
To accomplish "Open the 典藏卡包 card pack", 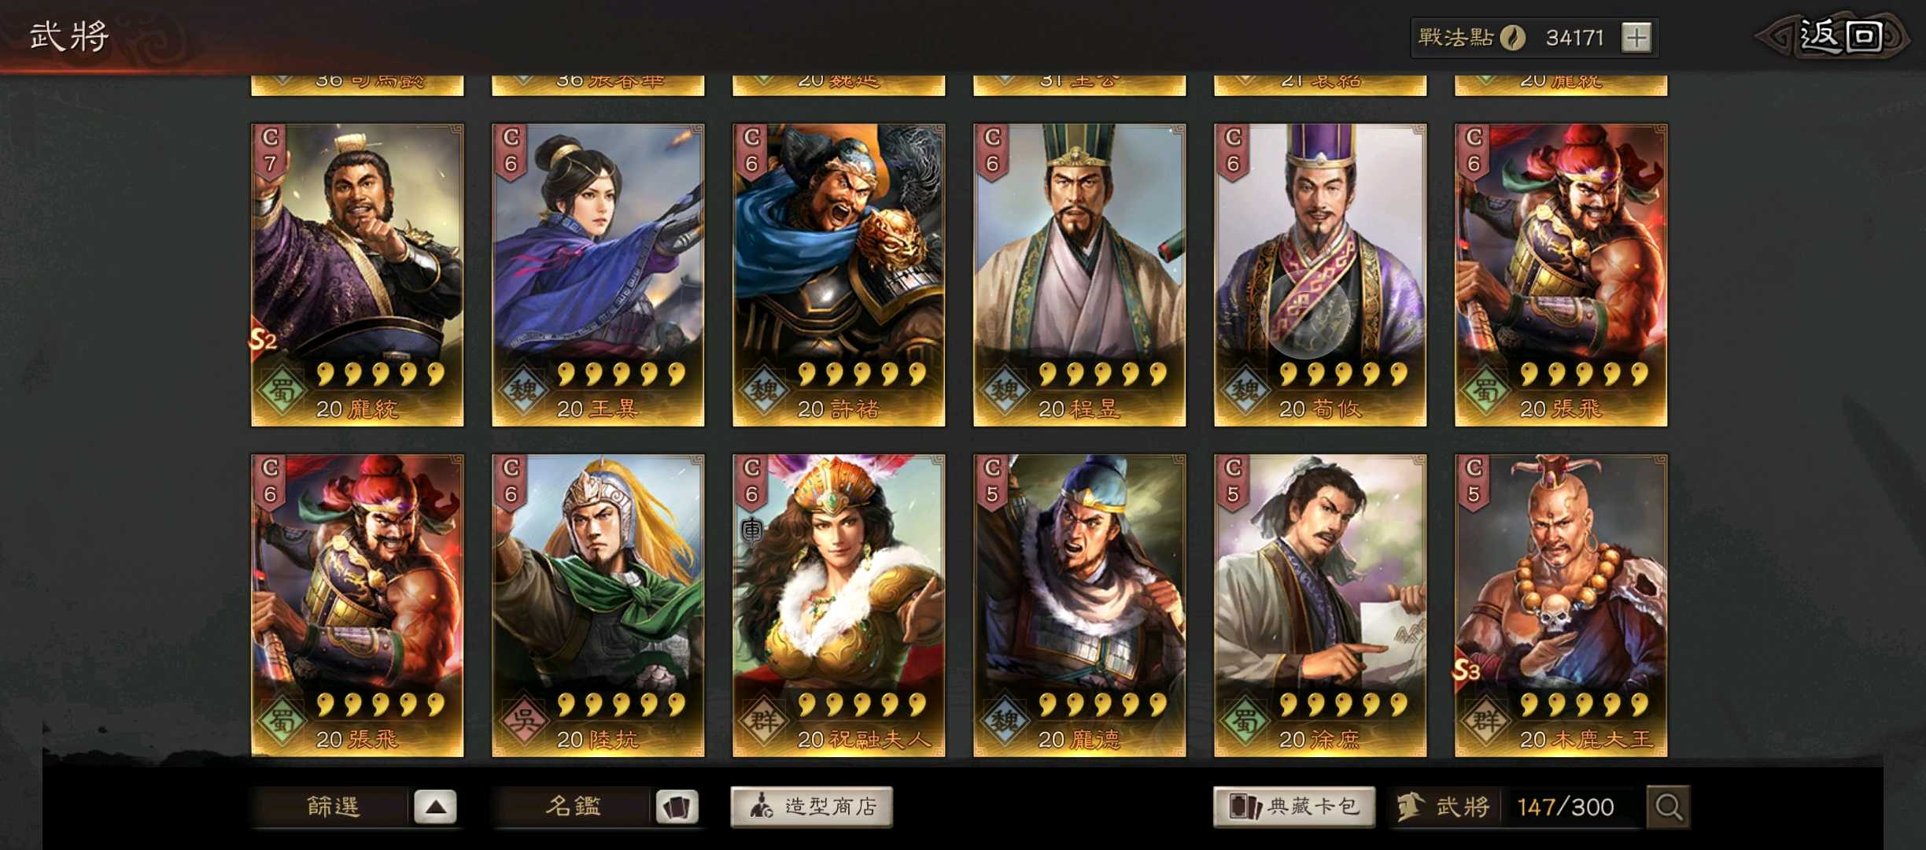I will tap(1294, 807).
